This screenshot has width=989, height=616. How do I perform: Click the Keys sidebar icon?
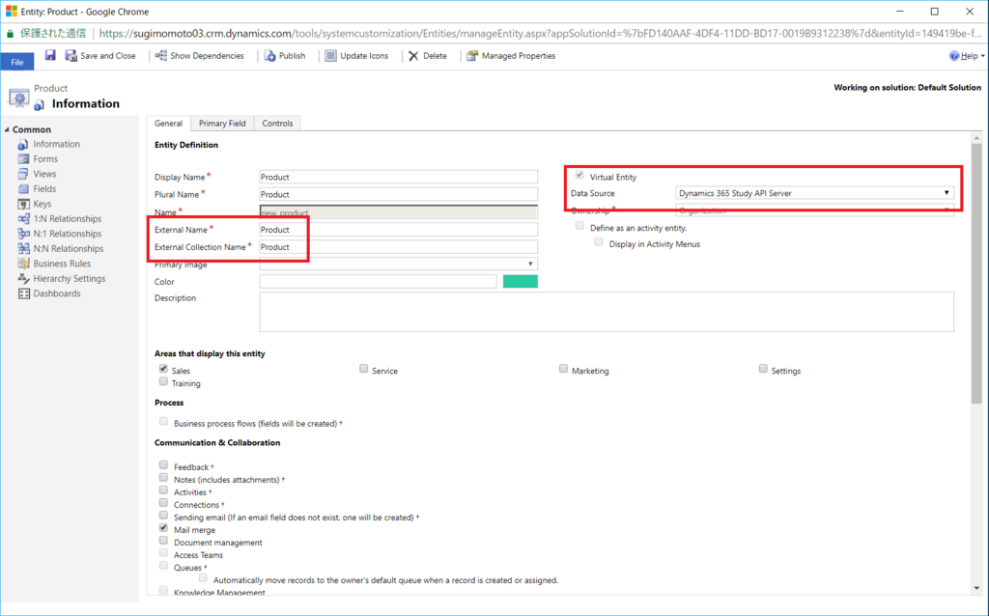(23, 204)
